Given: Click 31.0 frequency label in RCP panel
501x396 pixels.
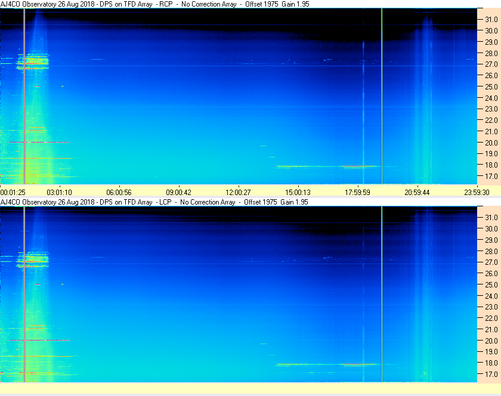Looking at the screenshot, I should 491,20.
